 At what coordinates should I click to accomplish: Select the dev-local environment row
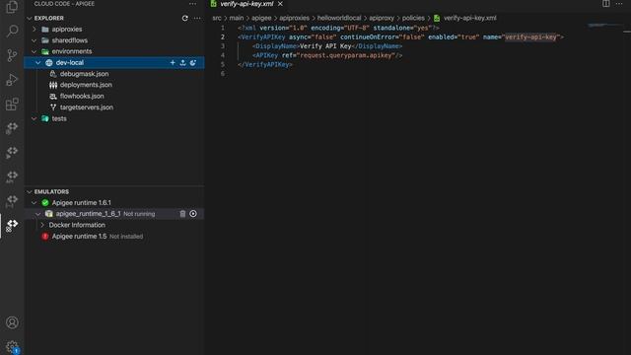click(114, 63)
